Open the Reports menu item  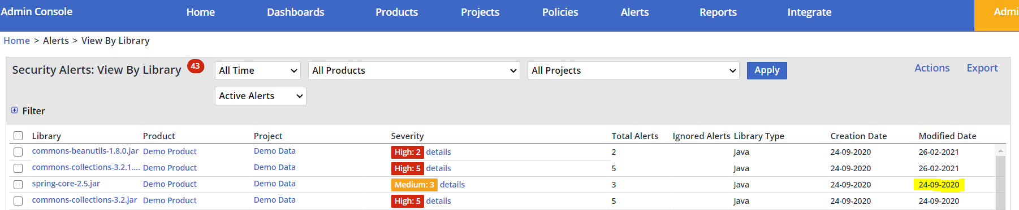pos(718,12)
